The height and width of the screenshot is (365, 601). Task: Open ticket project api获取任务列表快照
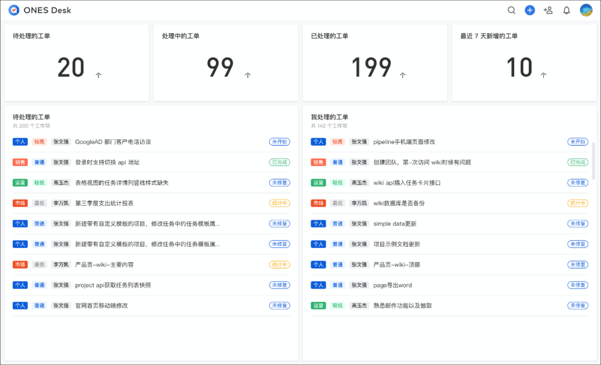pos(113,285)
